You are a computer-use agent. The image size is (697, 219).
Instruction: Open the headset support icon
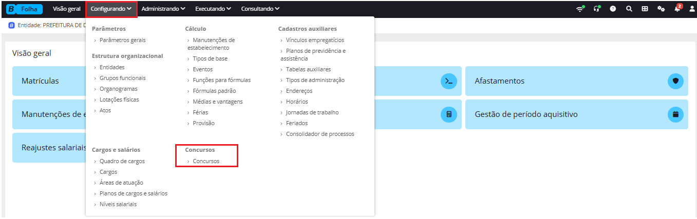pyautogui.click(x=597, y=9)
